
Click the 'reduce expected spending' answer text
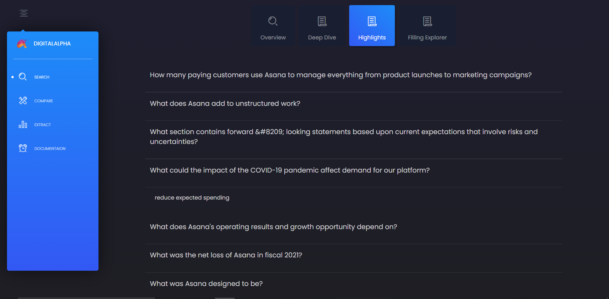click(x=192, y=198)
